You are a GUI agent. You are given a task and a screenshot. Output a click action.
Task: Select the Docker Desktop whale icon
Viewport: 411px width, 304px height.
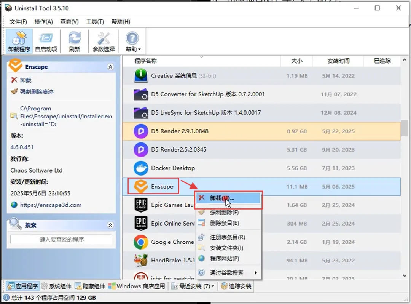141,168
